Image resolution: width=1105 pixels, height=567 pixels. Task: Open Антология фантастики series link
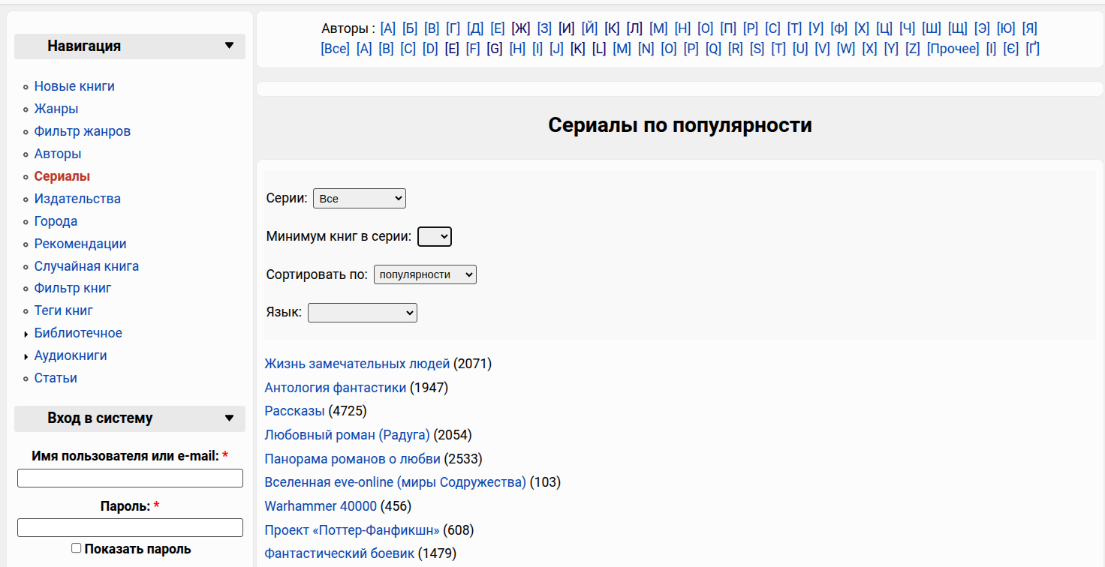click(335, 388)
